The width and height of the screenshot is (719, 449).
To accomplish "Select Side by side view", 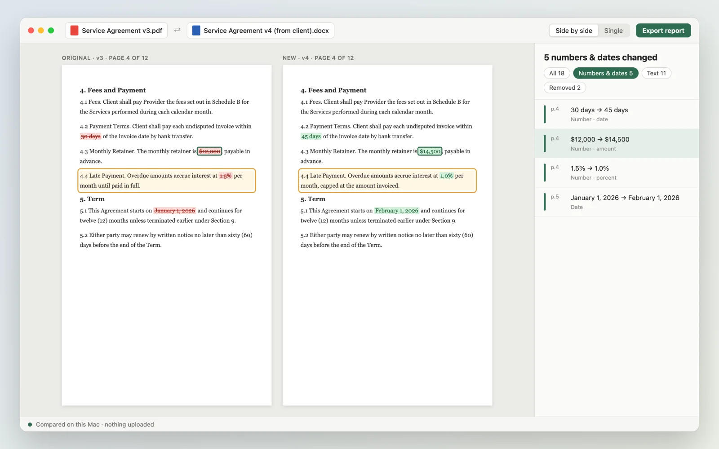I will coord(574,31).
